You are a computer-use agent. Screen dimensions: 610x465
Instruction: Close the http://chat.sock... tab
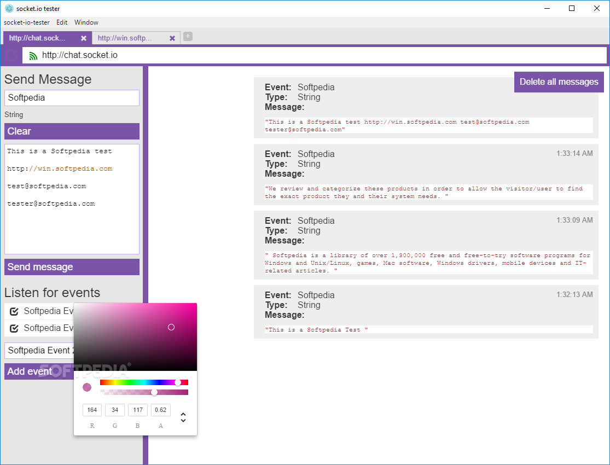84,38
